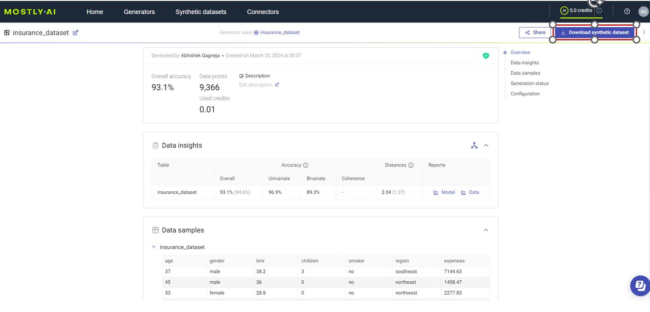The width and height of the screenshot is (650, 312).
Task: Collapse the Data samples section
Action: 486,230
